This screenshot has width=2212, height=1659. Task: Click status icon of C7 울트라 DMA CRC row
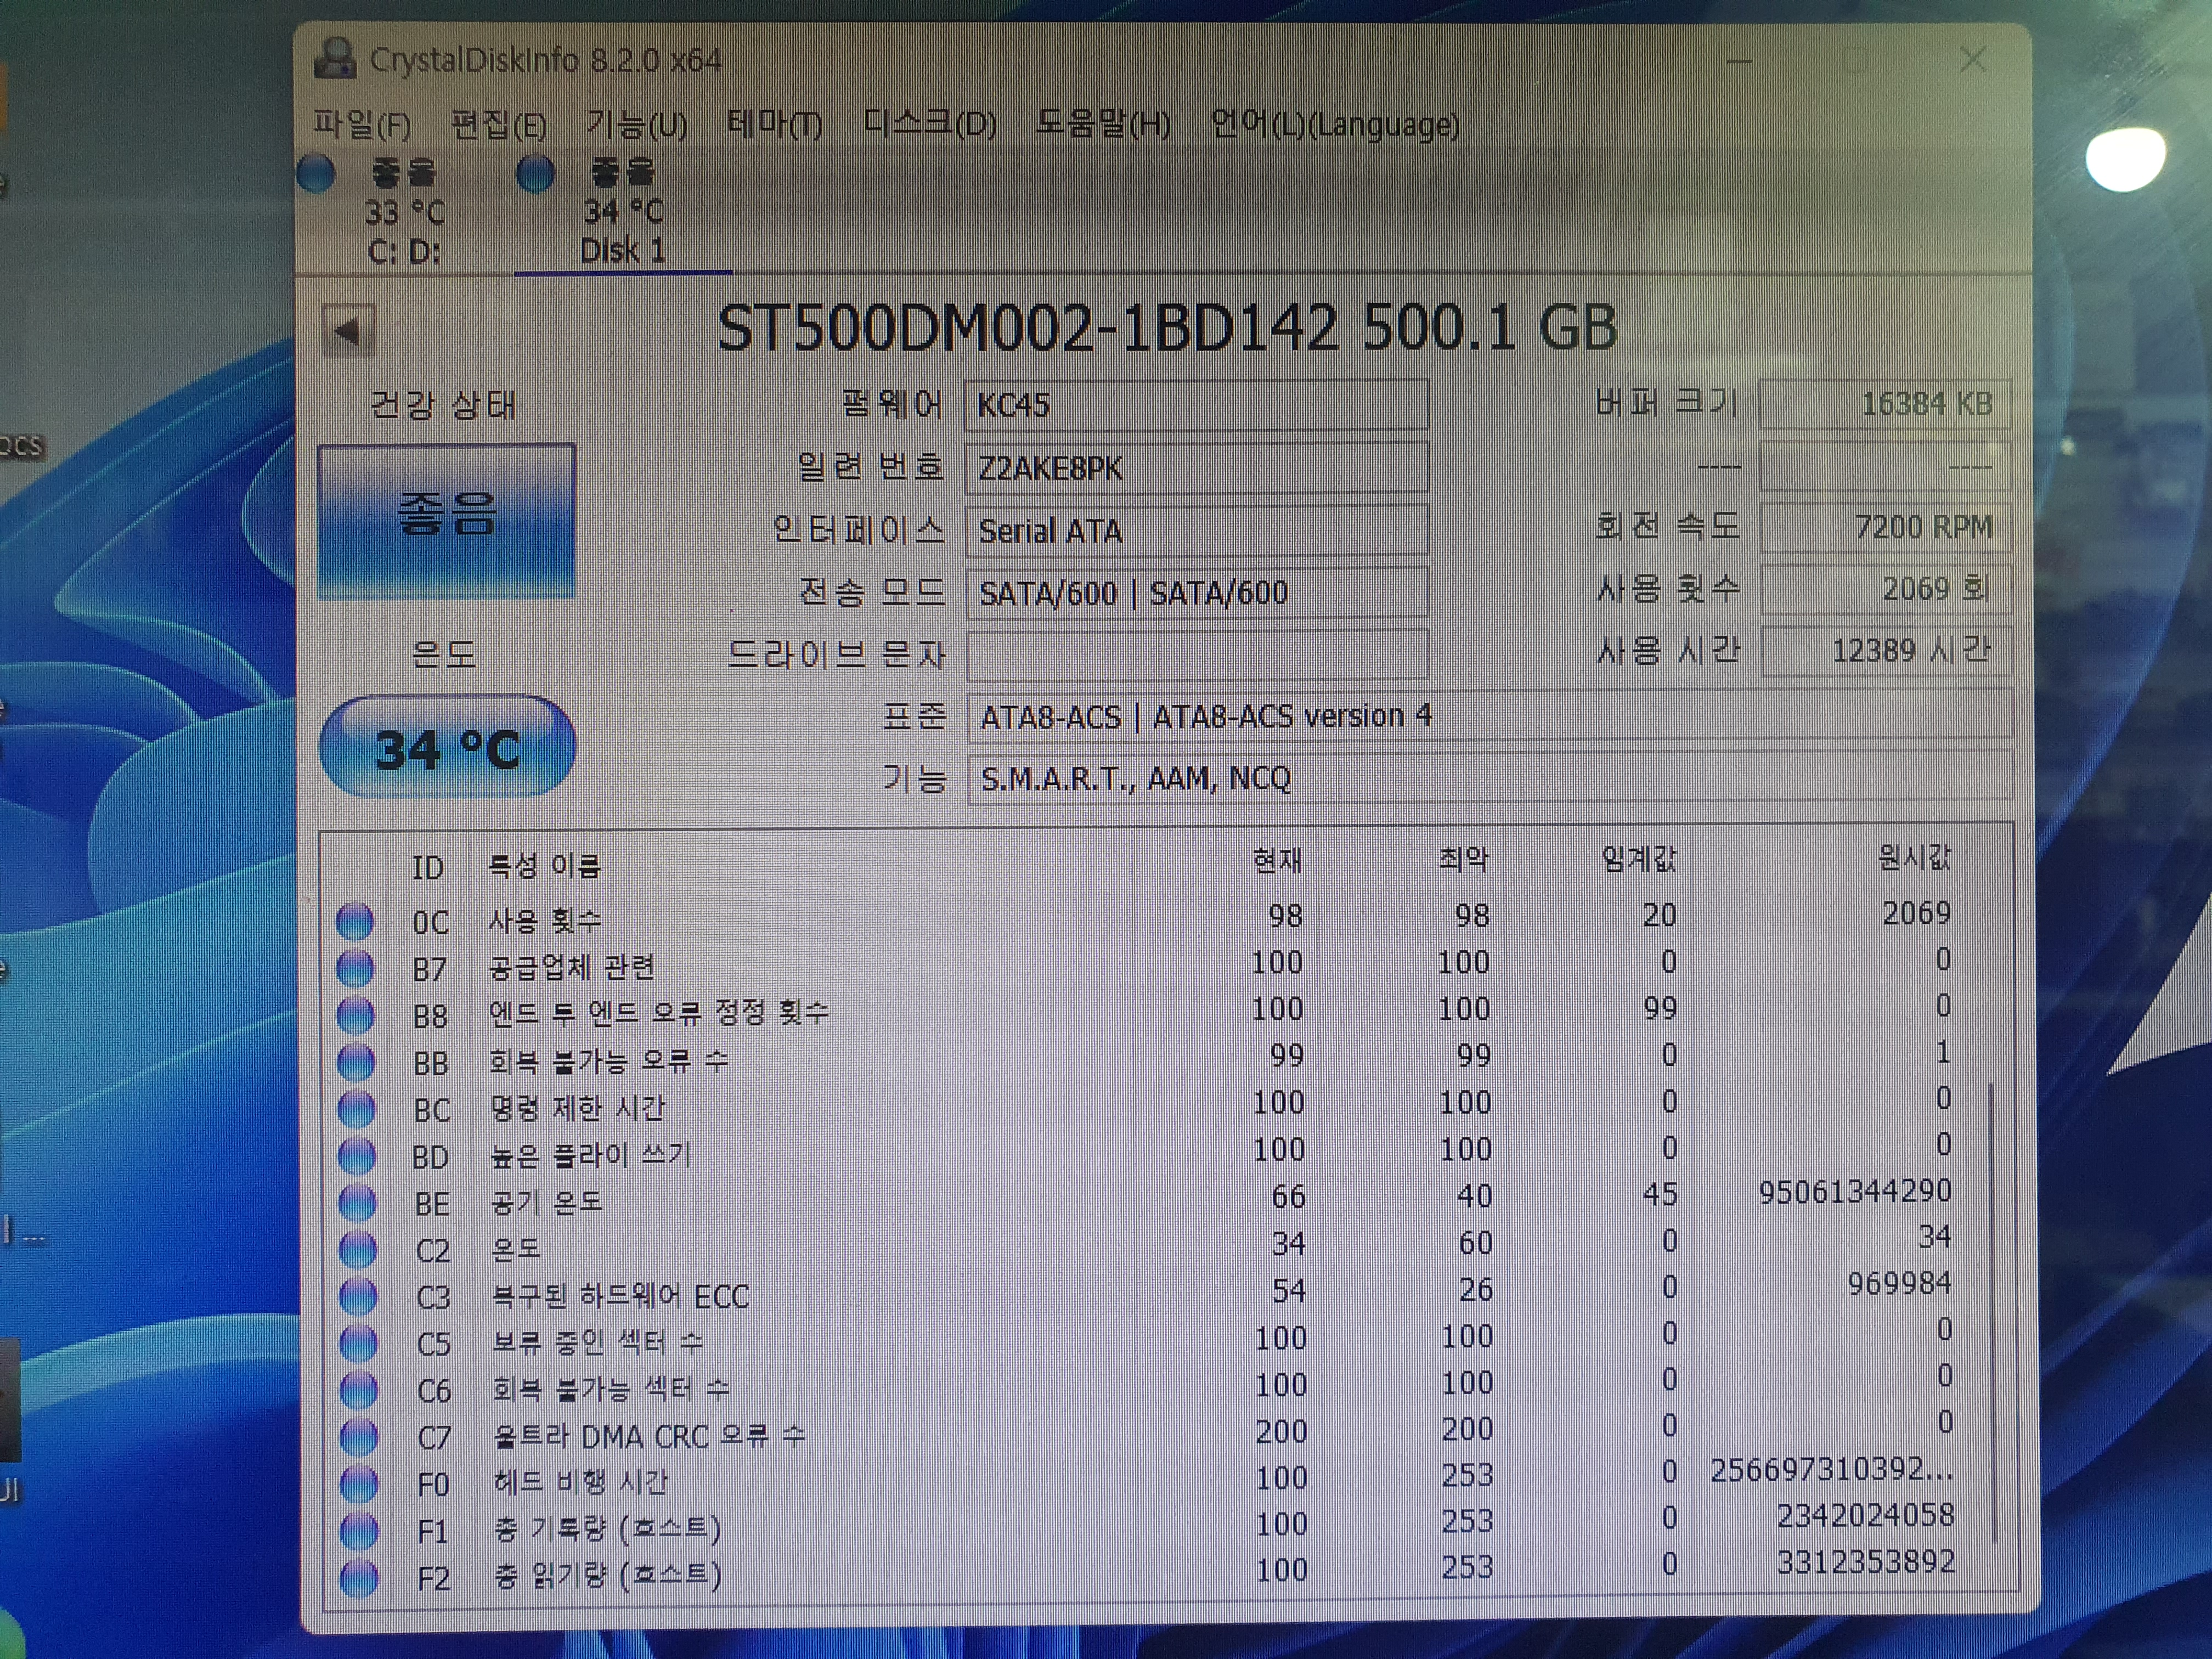[359, 1437]
